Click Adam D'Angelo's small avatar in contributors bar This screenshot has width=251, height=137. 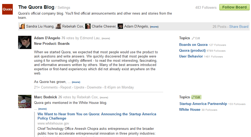(120, 26)
